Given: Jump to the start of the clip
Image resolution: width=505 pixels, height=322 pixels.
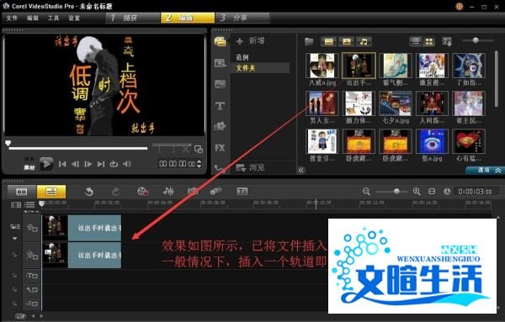Looking at the screenshot, I should tap(62, 164).
